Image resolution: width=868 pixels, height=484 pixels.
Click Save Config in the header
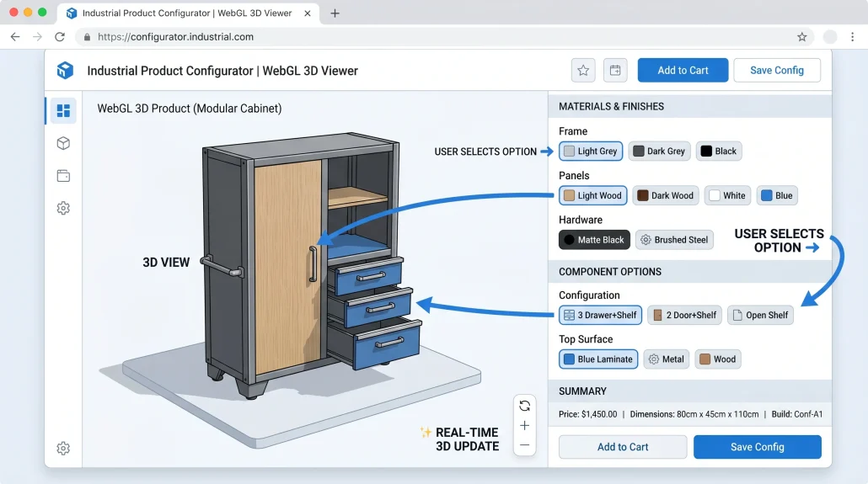(x=777, y=70)
